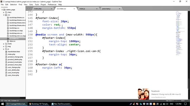Viewport: 190px width, 106px height.
Task: Open the Tab Size: 4 selector
Action: click(170, 101)
